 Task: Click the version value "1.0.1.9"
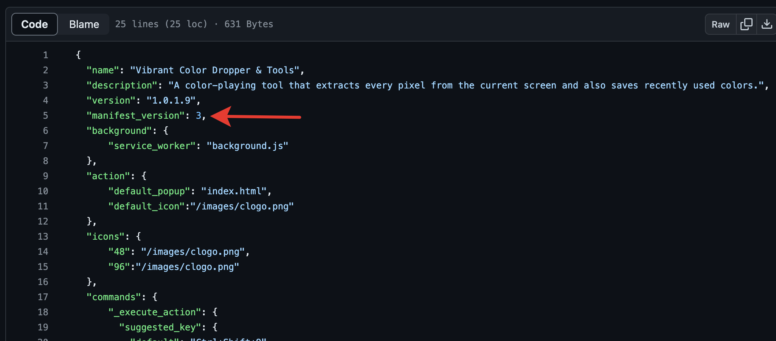pos(174,101)
